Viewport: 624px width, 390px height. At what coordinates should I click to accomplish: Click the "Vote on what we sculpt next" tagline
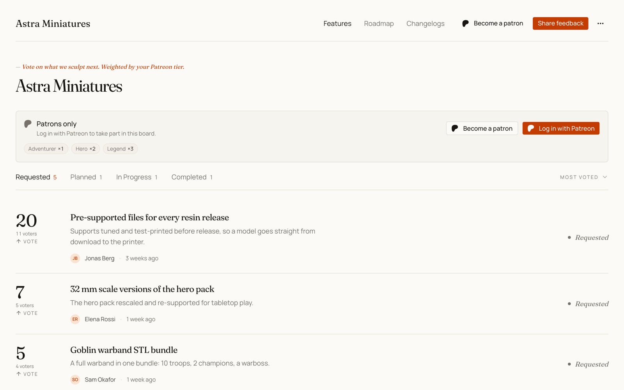103,67
